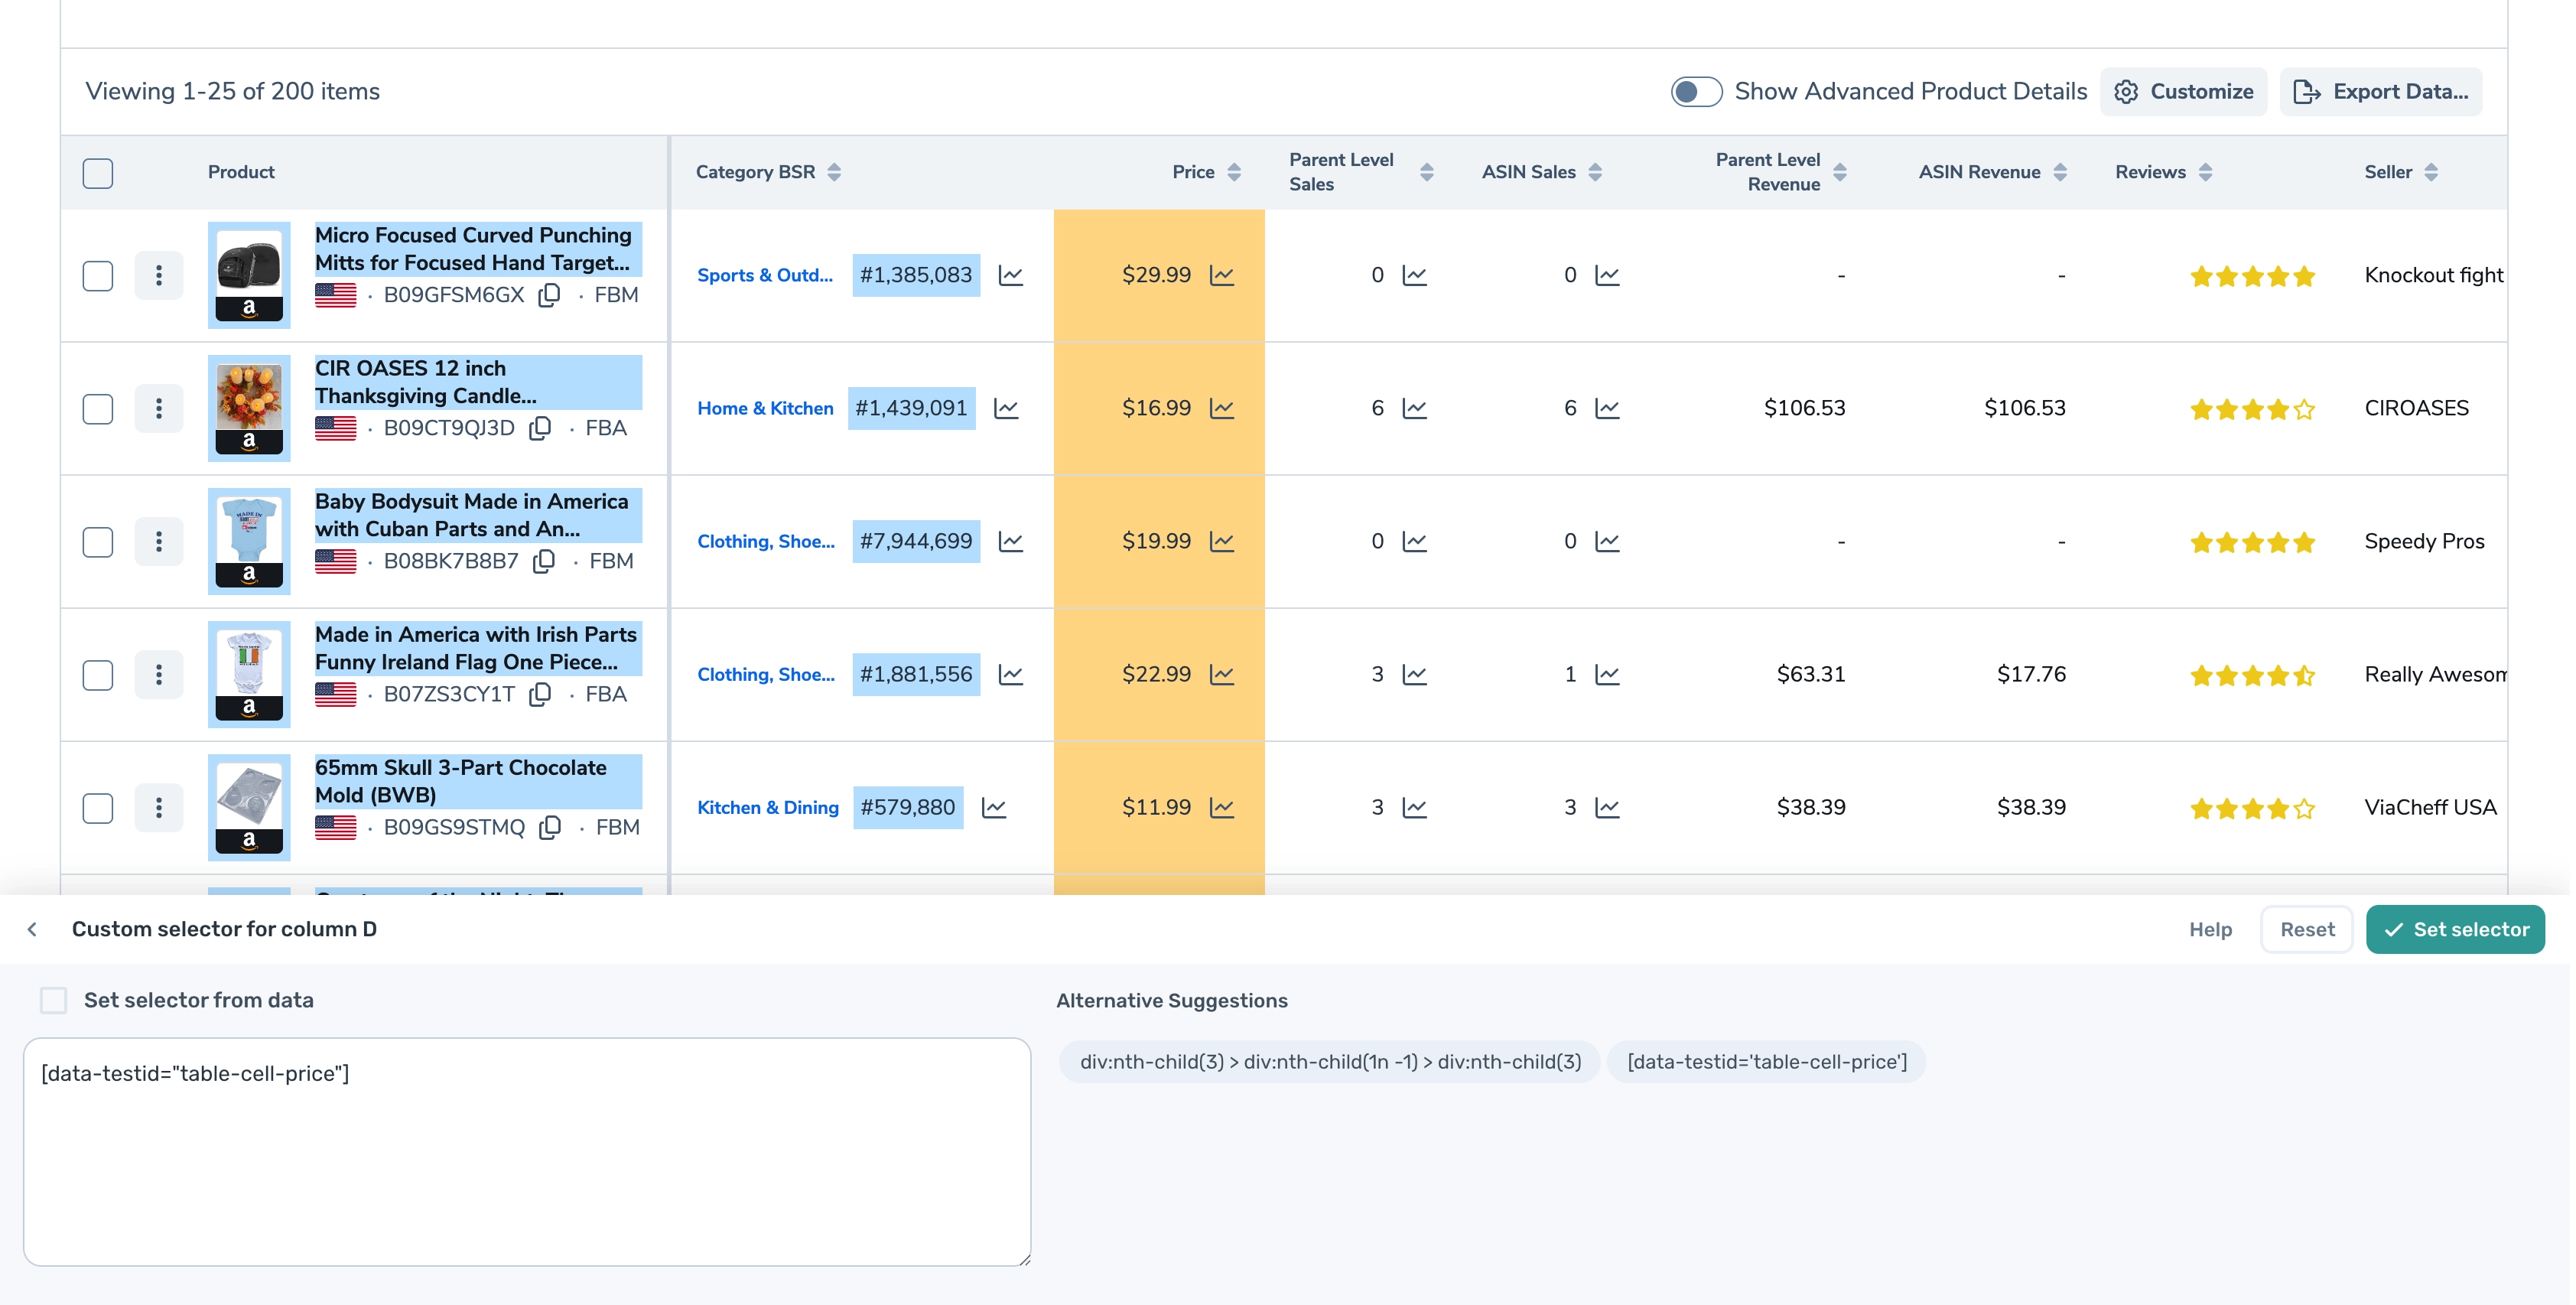Click the three-dot menu for Baby Bodysuit item
Screen dimensions: 2576x1305
(158, 541)
